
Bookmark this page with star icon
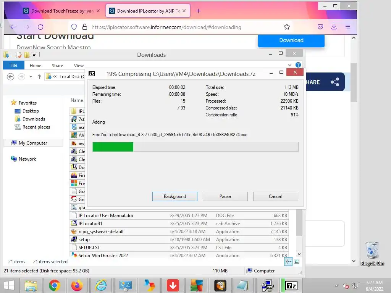pos(286,27)
